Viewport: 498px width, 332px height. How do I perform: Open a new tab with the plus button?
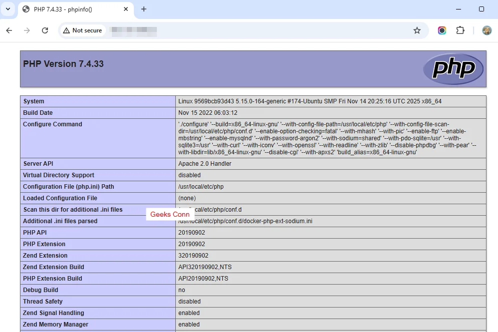tap(144, 9)
